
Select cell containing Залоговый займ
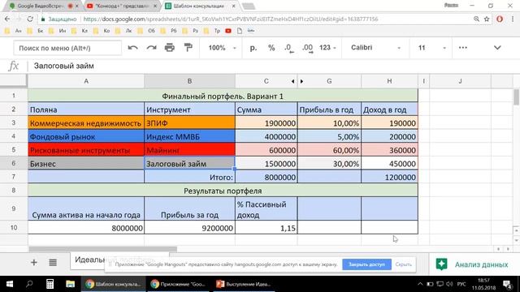tap(189, 164)
